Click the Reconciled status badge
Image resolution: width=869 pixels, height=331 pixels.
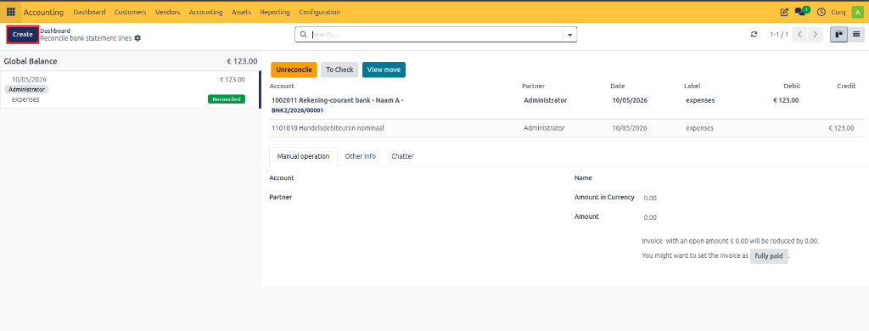click(x=227, y=99)
